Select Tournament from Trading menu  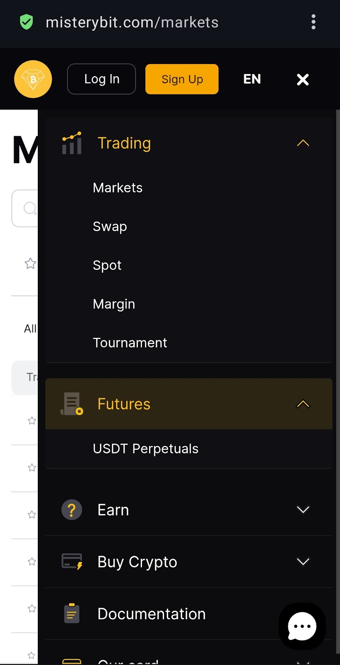click(130, 343)
